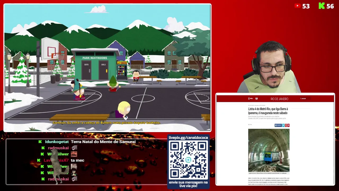
Task: Click the first radmuskai username in chat
Action: 58,148
